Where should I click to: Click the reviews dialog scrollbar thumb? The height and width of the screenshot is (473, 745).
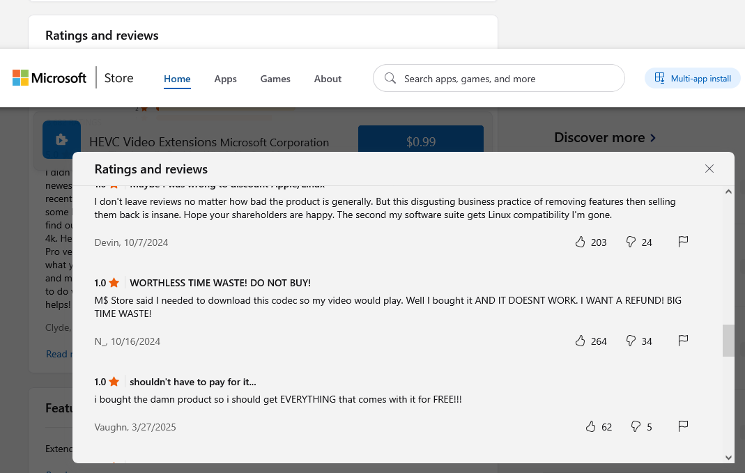728,341
